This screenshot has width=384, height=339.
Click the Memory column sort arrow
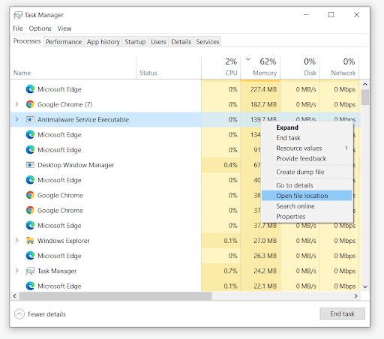[x=248, y=59]
